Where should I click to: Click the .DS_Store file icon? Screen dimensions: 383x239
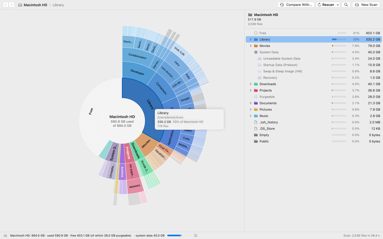(x=256, y=129)
